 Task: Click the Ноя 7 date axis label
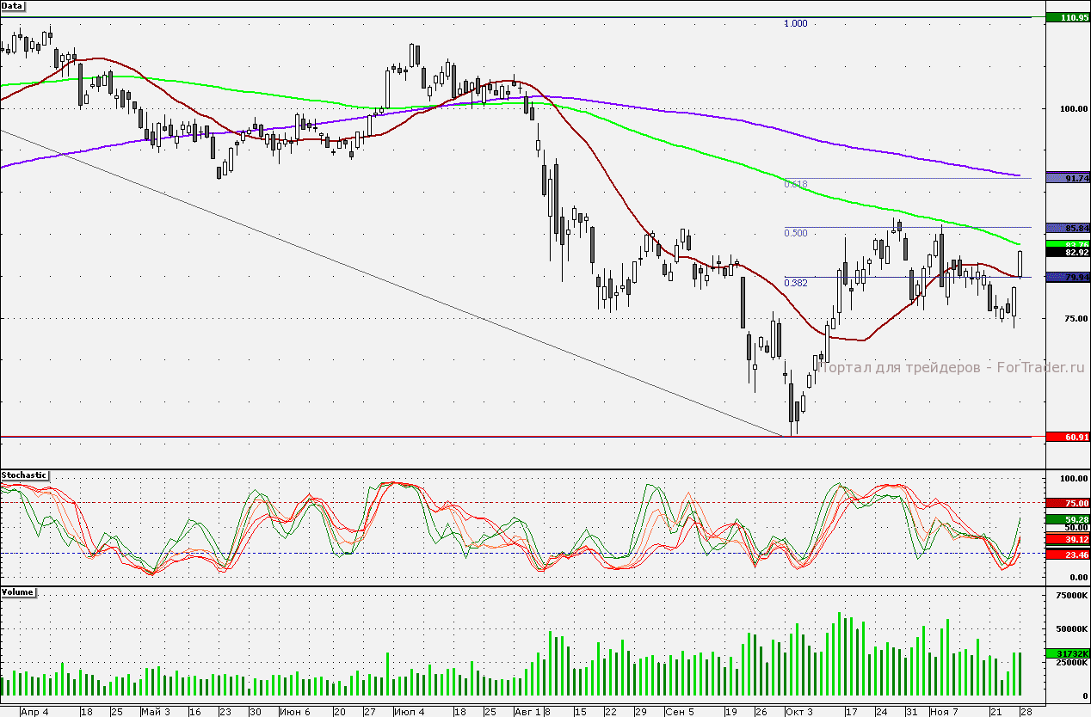tap(944, 712)
